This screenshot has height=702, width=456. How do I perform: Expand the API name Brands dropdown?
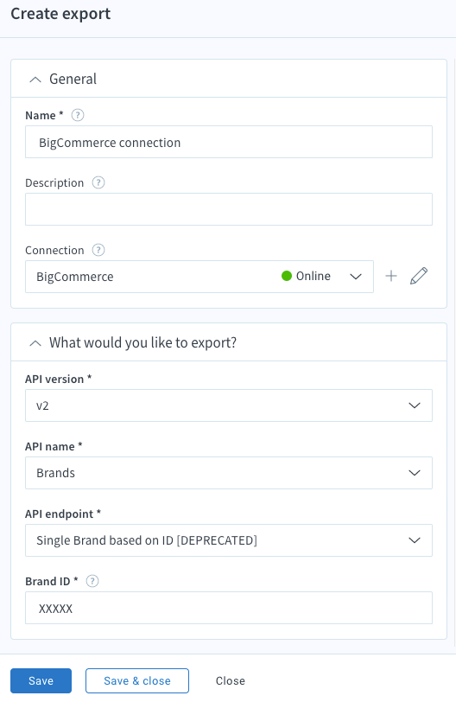[x=229, y=473]
